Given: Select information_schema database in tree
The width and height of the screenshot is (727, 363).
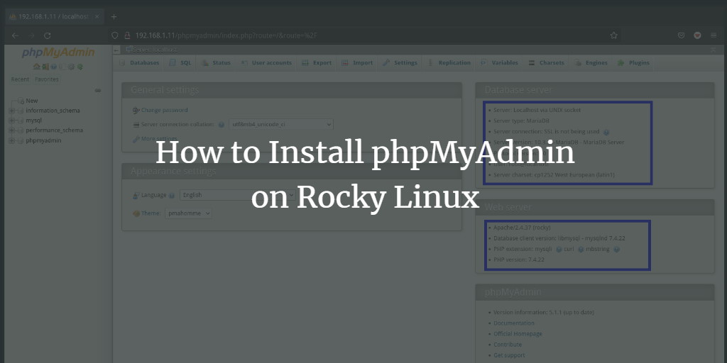Looking at the screenshot, I should click(x=53, y=111).
